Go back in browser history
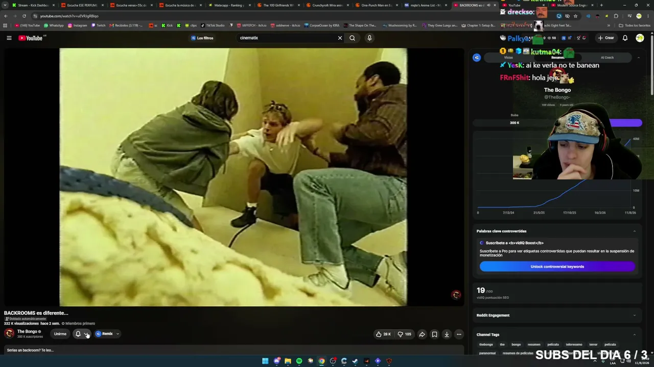Screen dimensions: 654x367 click(6, 16)
